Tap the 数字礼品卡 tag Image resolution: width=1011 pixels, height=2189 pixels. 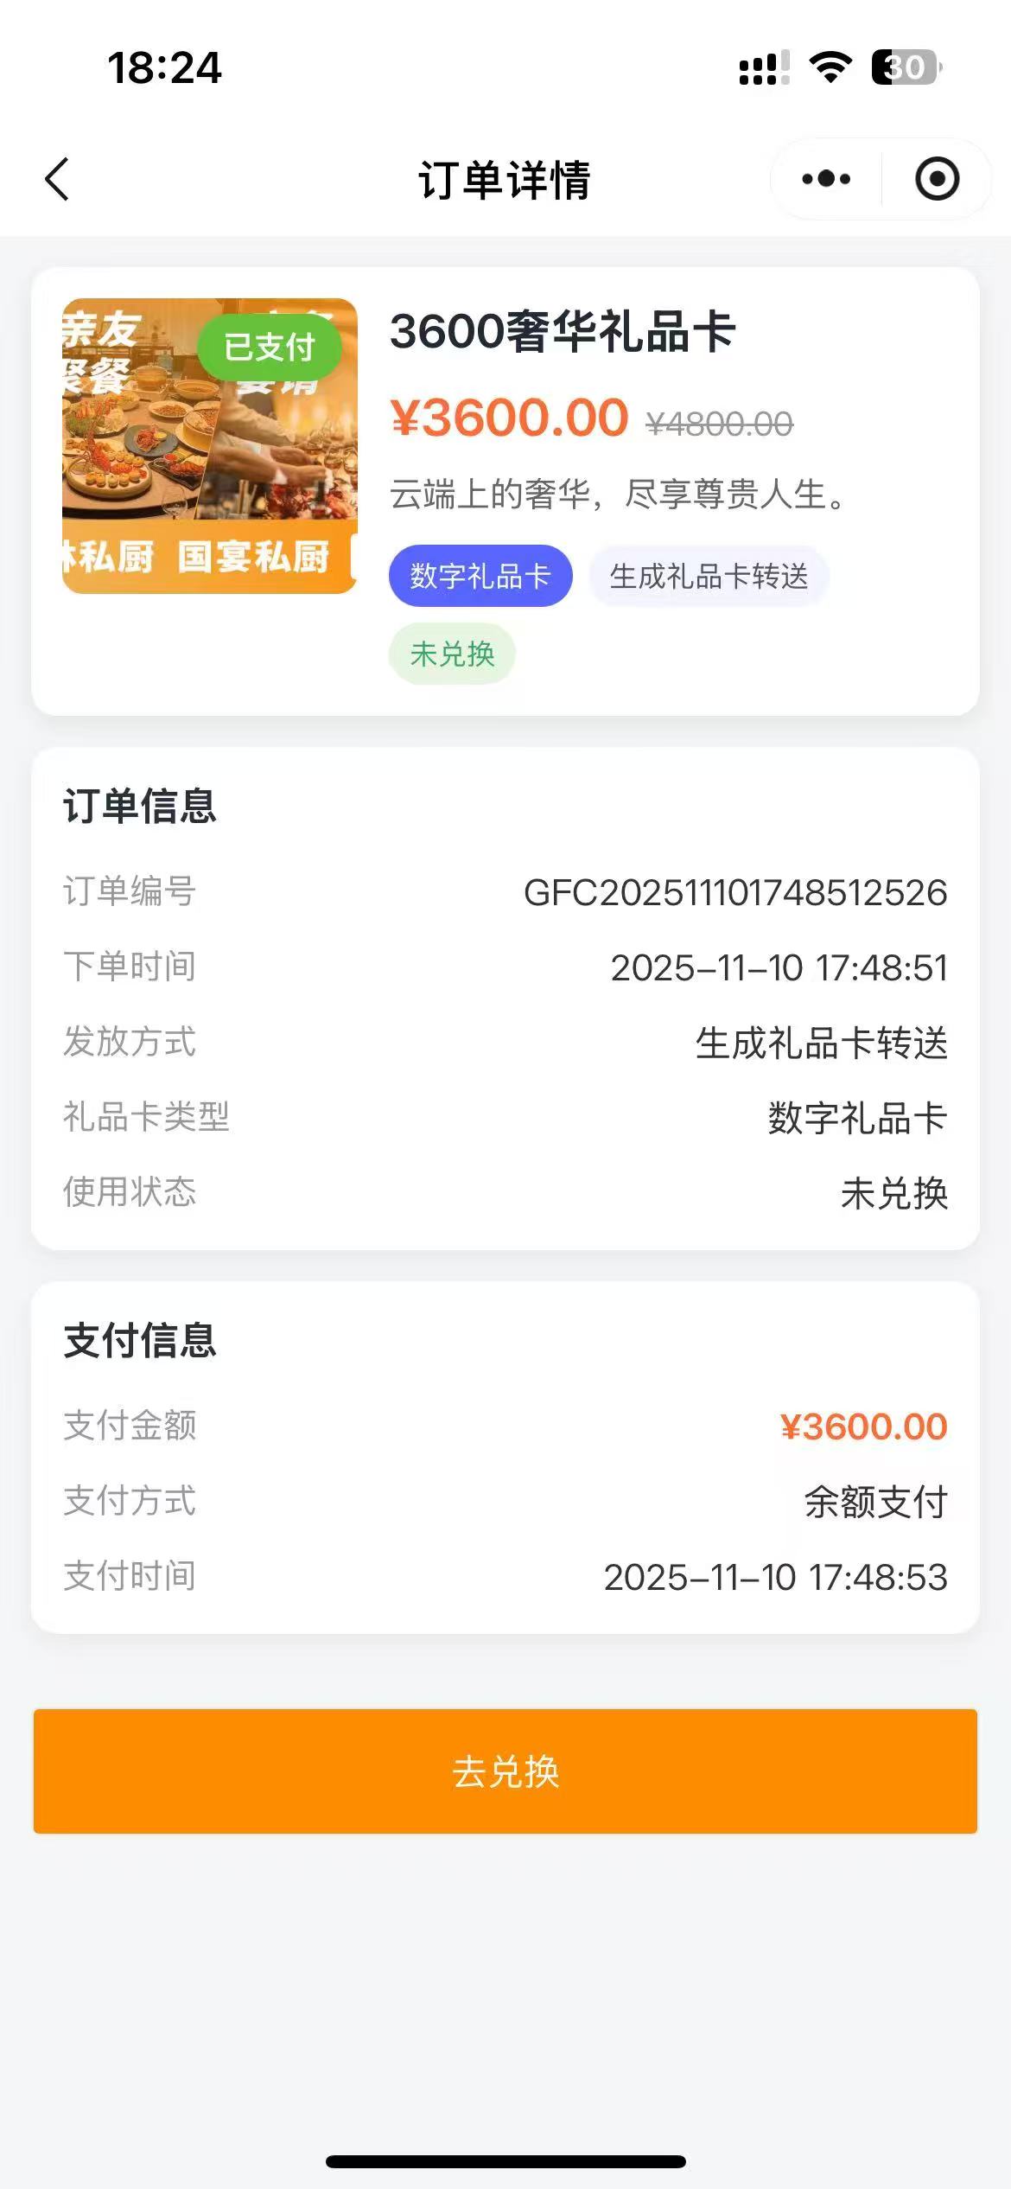coord(480,576)
